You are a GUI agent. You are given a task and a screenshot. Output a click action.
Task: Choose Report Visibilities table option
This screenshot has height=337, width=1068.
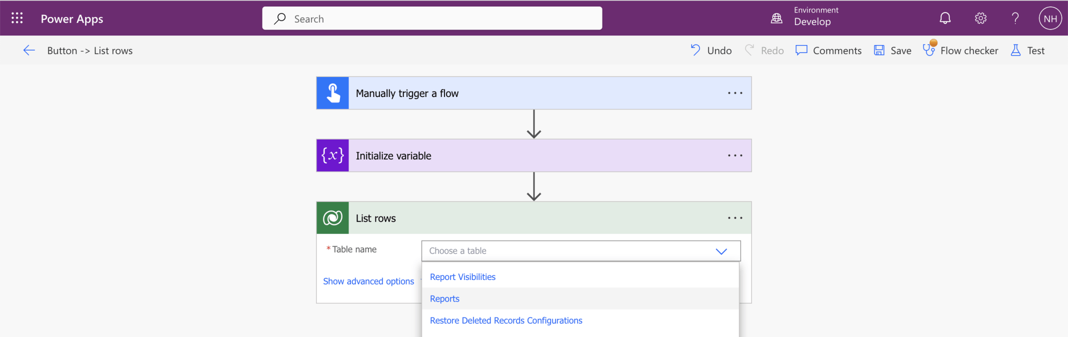click(462, 277)
